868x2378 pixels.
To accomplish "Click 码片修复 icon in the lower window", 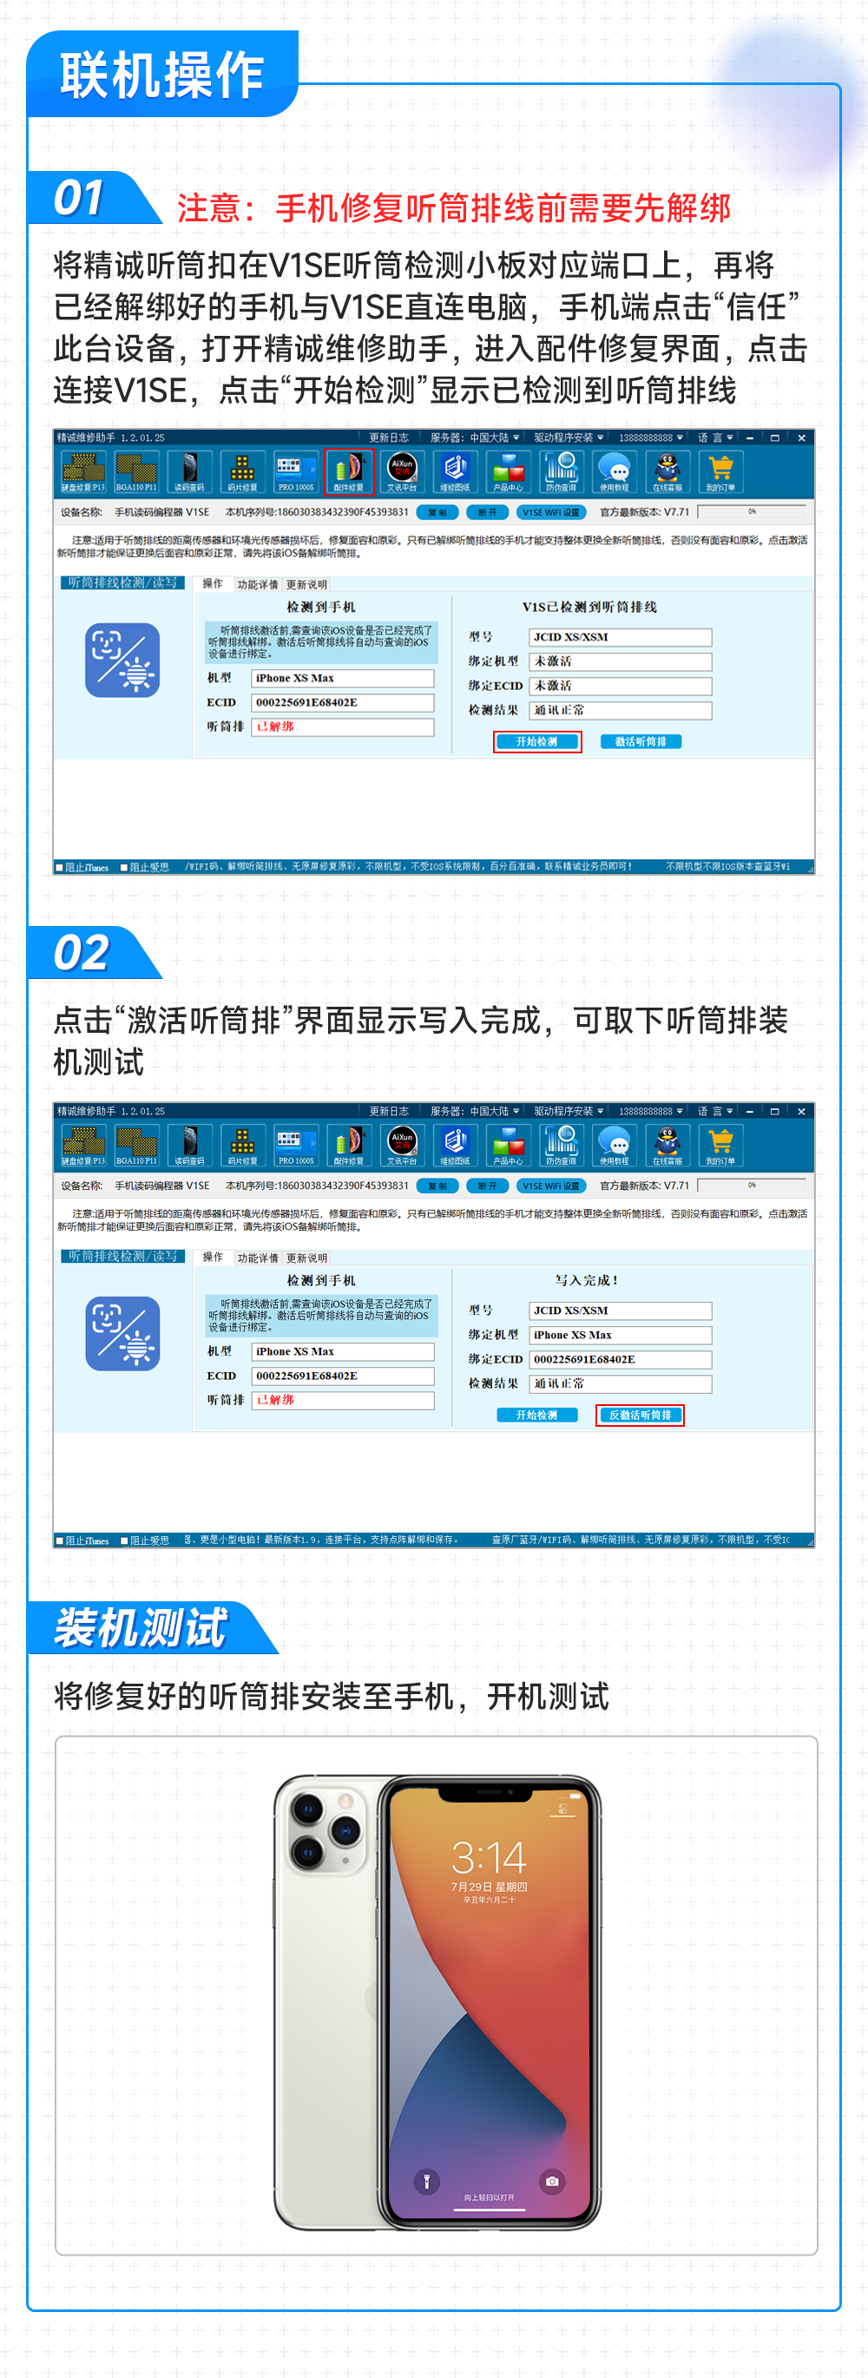I will 242,1144.
